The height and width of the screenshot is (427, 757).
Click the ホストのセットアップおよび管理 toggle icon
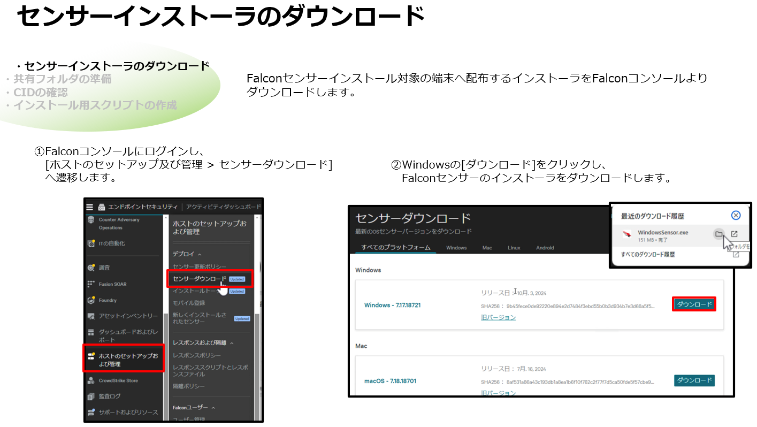pyautogui.click(x=90, y=356)
